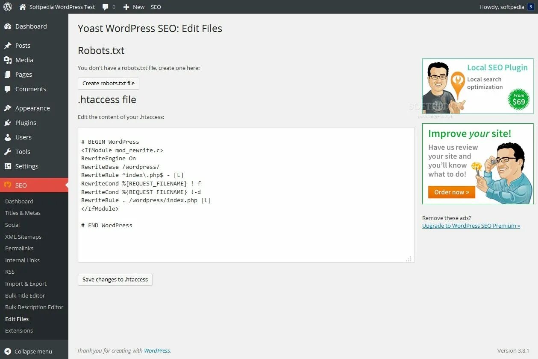Click the Order now ad button
The width and height of the screenshot is (538, 359).
tap(451, 192)
